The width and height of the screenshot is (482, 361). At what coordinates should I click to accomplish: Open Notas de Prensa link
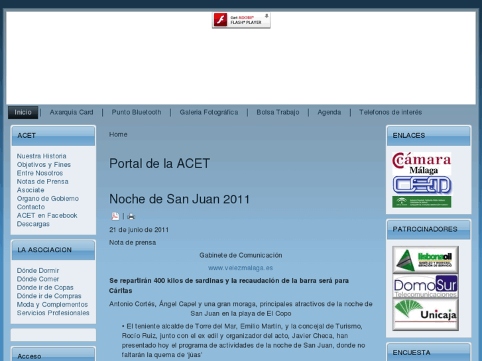click(x=42, y=181)
